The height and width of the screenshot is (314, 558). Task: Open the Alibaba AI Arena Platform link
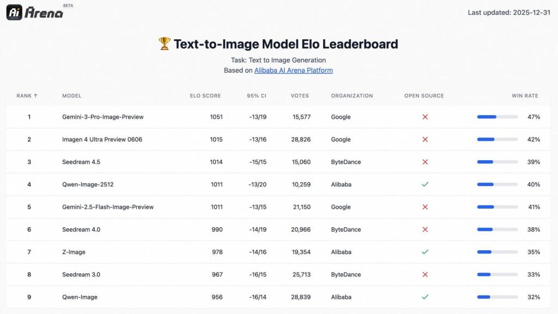[293, 70]
